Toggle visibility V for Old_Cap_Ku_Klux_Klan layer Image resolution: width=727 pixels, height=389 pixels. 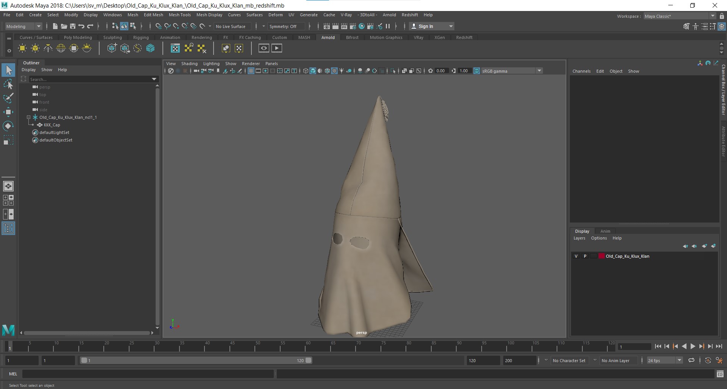click(x=576, y=256)
